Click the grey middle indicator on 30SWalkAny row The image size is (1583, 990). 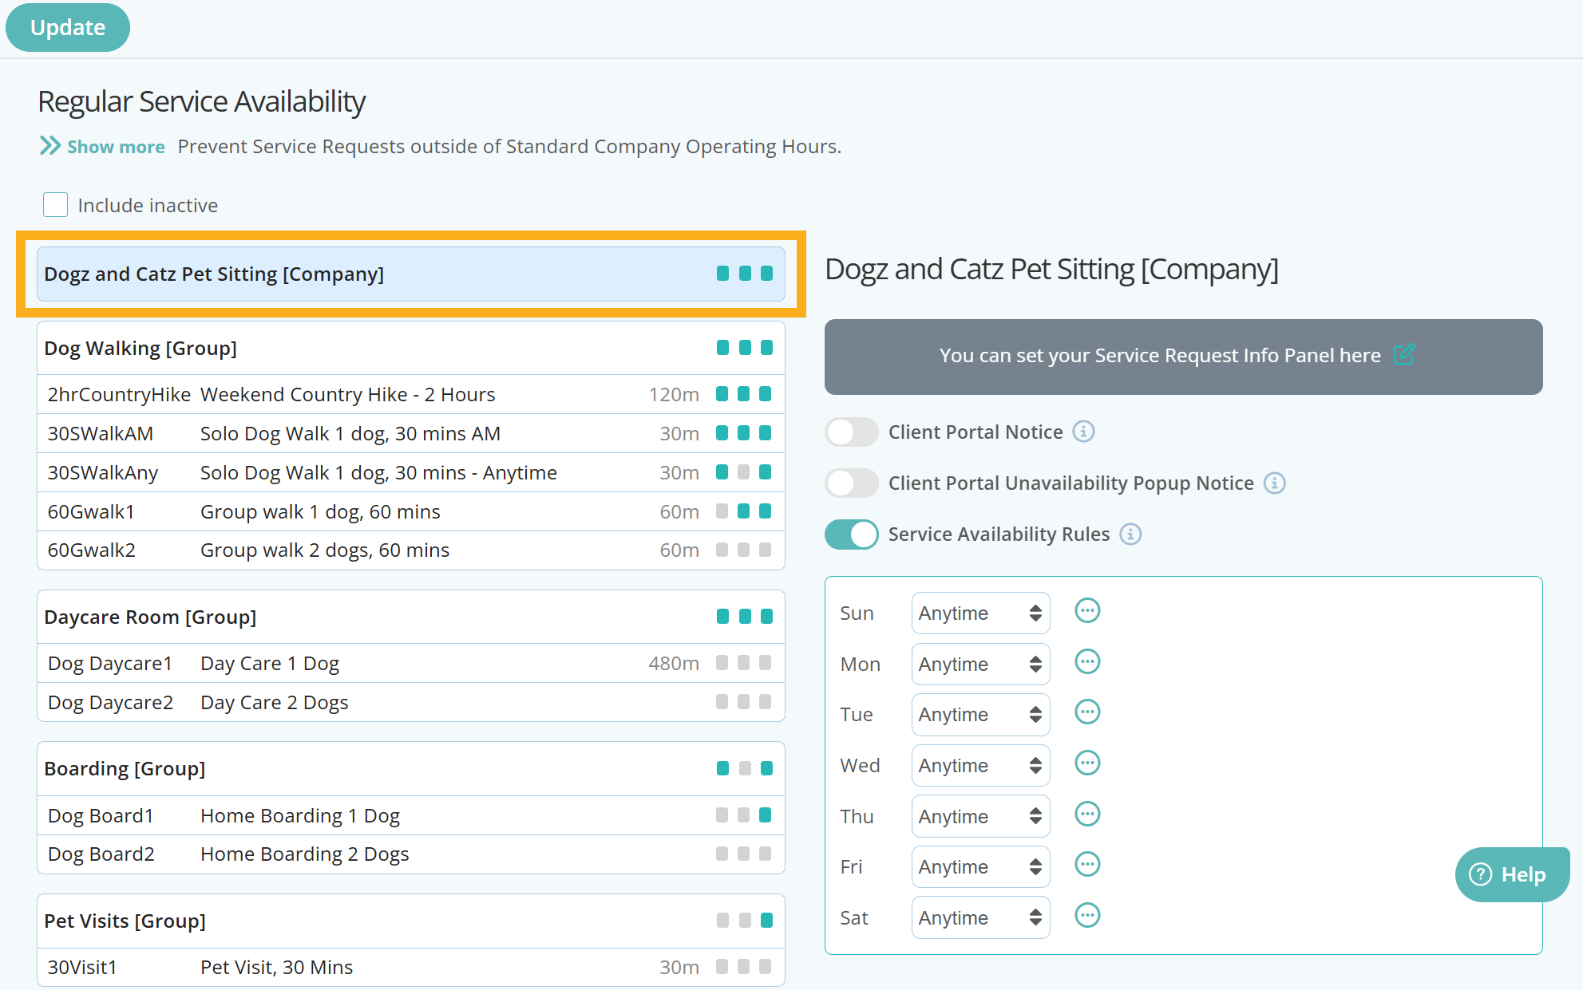tap(743, 472)
